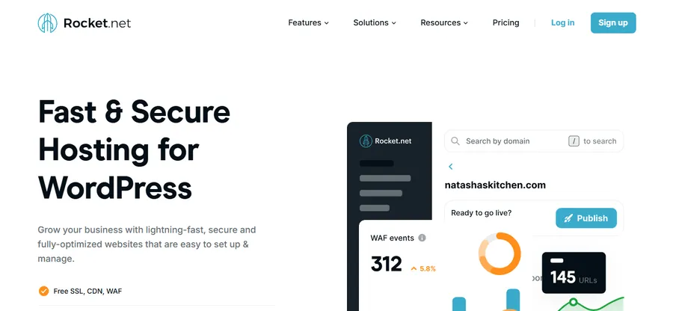Click the info icon beside WAF events
Viewport: 673px width, 311px height.
pyautogui.click(x=422, y=238)
